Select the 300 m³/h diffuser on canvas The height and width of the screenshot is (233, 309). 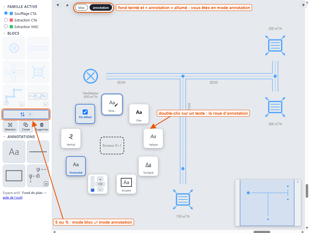point(275,107)
